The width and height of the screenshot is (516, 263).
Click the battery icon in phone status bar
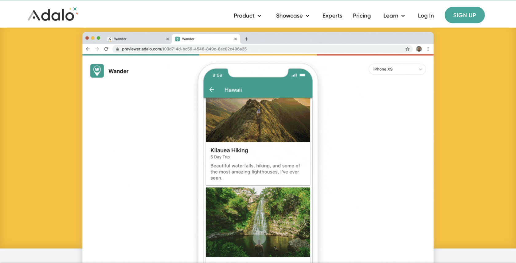coord(302,75)
